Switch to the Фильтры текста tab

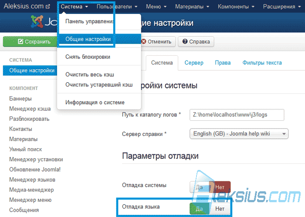[x=262, y=63]
